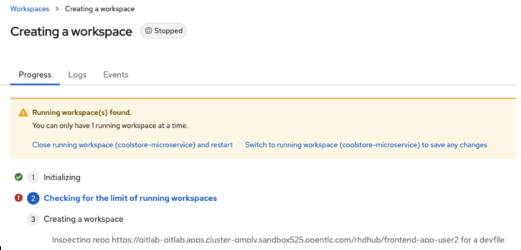The width and height of the screenshot is (521, 250).
Task: Open the Events tab
Action: pyautogui.click(x=116, y=75)
